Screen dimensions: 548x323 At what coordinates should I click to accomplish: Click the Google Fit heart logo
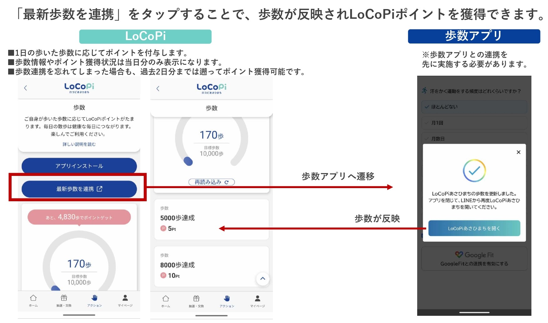click(x=459, y=255)
